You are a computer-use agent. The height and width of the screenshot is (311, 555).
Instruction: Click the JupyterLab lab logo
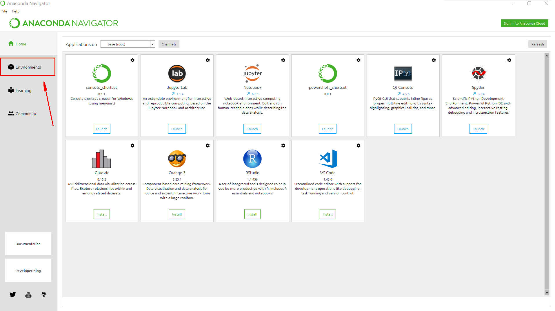coord(177,73)
